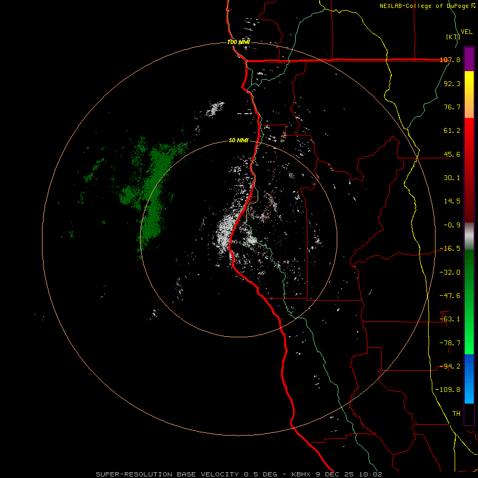The image size is (478, 478).
Task: Click the 100 NMI range ring label
Action: (238, 42)
